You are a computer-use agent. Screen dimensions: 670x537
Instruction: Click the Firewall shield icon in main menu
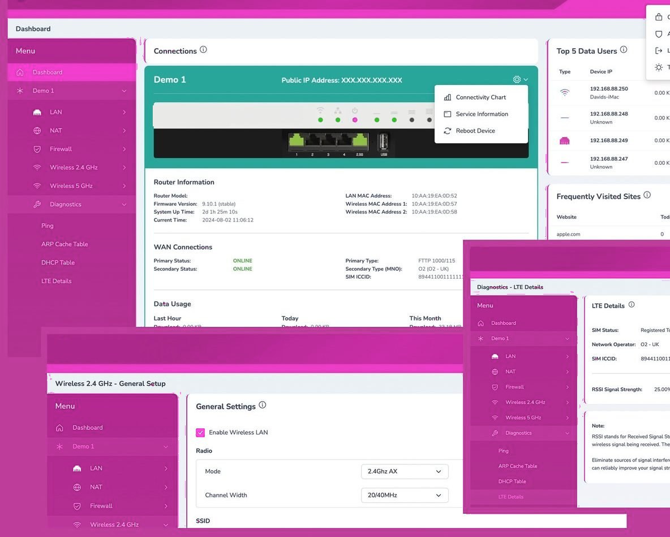coord(37,149)
